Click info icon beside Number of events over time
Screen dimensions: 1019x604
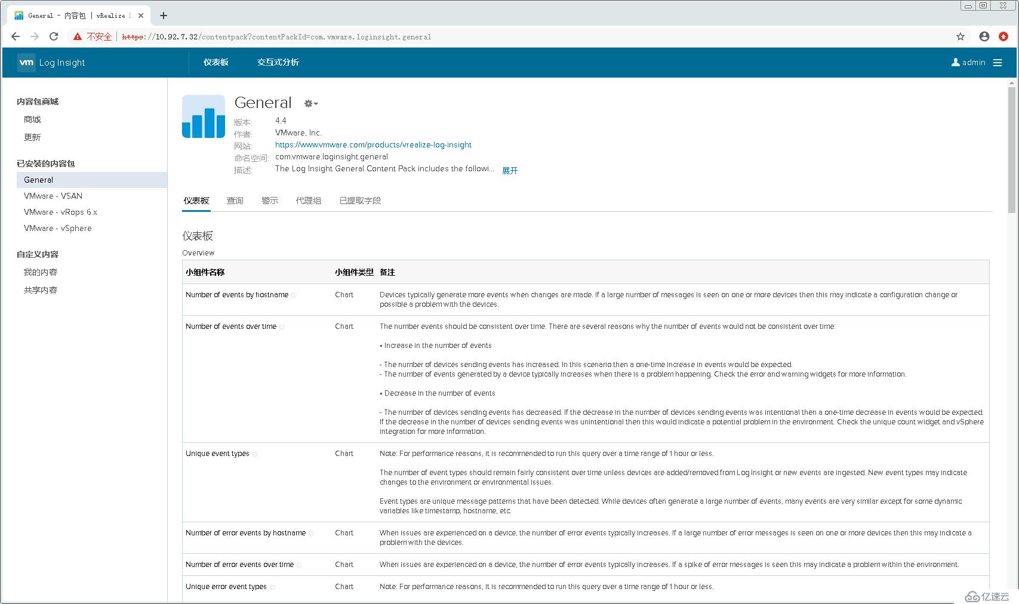click(x=282, y=327)
